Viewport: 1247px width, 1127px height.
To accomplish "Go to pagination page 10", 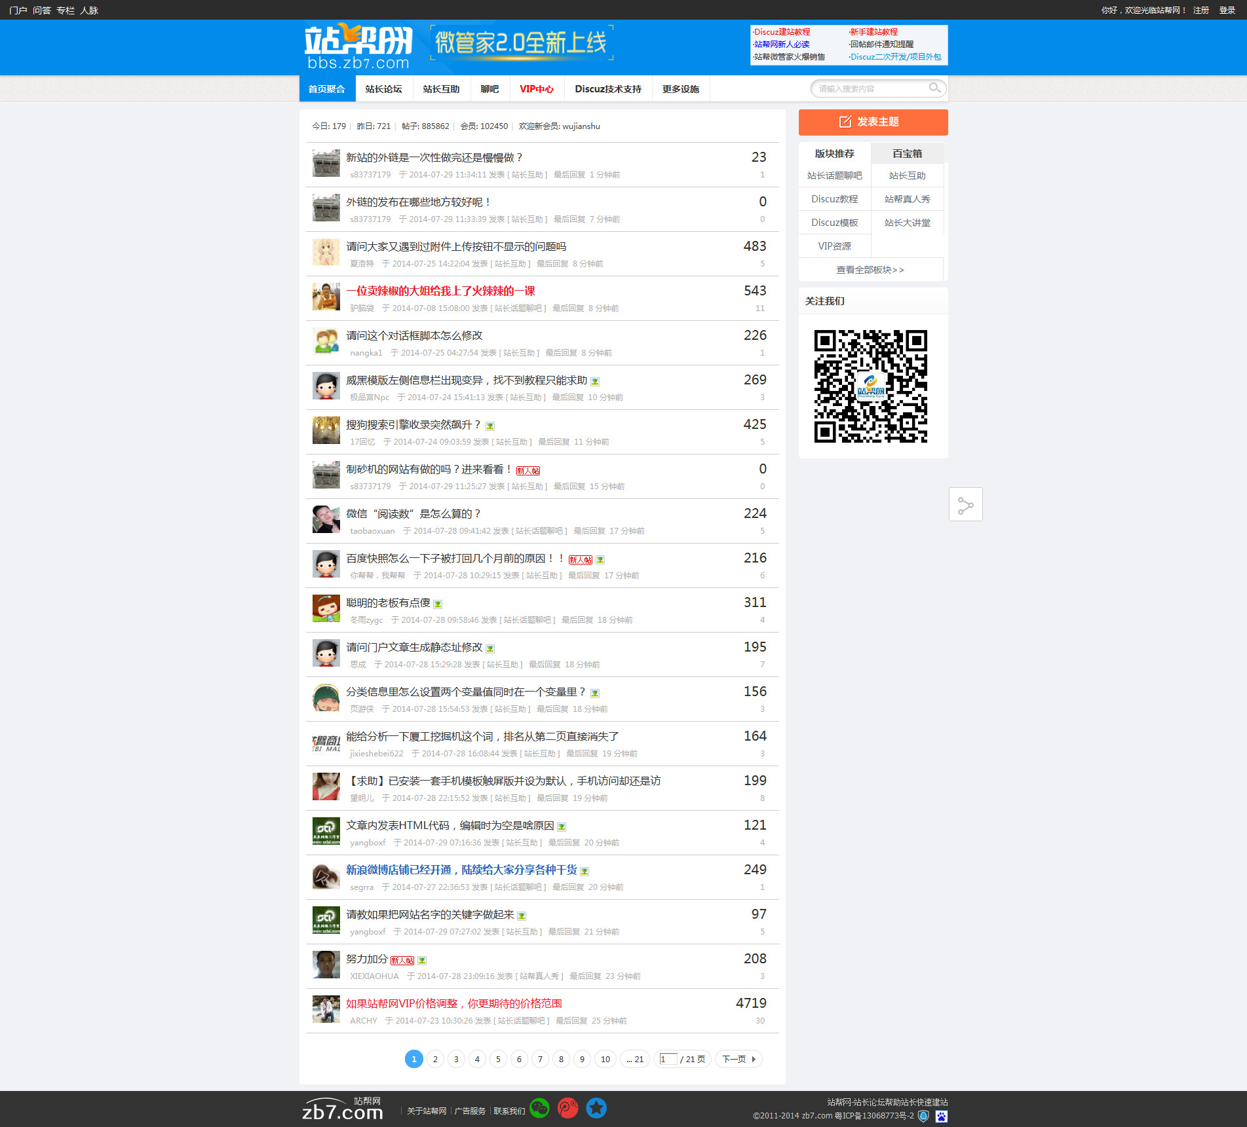I will (605, 1059).
